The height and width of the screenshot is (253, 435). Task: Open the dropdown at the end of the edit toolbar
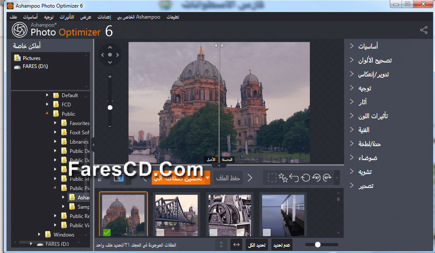click(x=337, y=178)
